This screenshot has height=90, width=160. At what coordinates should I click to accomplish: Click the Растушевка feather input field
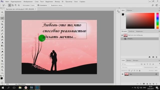tap(33, 5)
